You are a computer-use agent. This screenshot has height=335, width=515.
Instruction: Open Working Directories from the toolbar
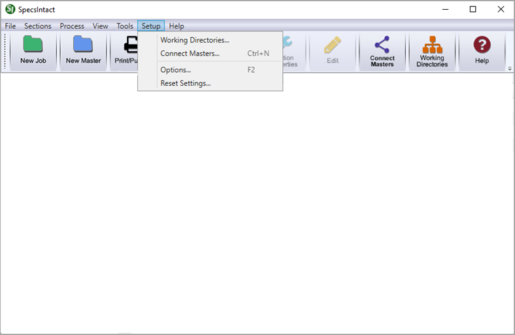(x=432, y=51)
